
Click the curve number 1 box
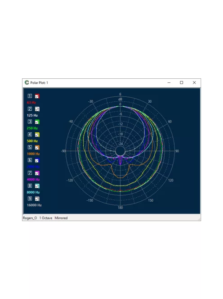30,96
